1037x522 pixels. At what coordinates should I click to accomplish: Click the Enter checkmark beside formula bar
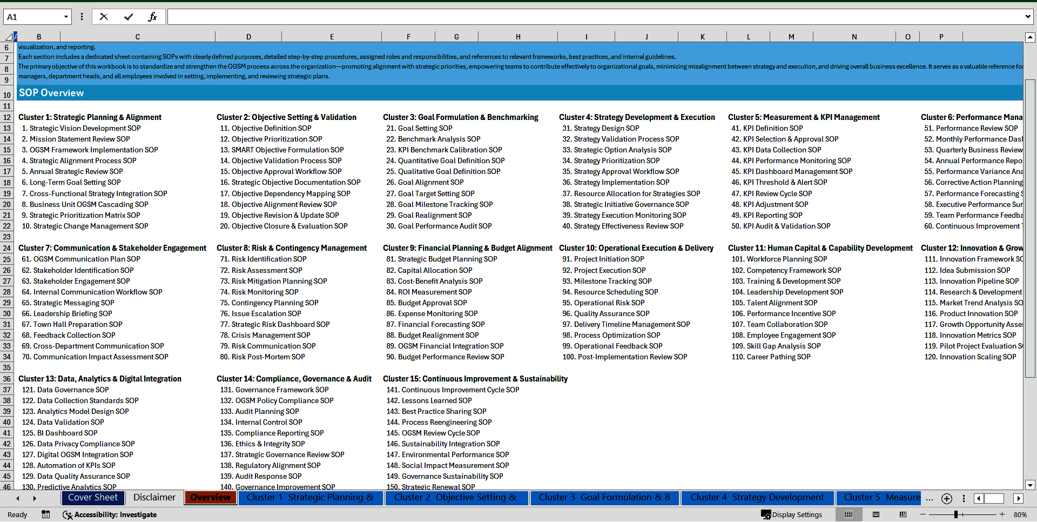(x=128, y=16)
